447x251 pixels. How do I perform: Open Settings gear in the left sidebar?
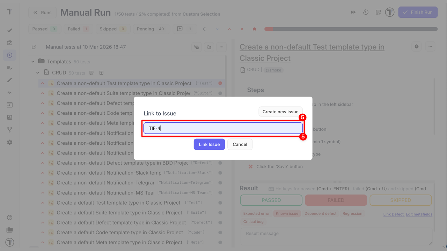[x=9, y=142]
